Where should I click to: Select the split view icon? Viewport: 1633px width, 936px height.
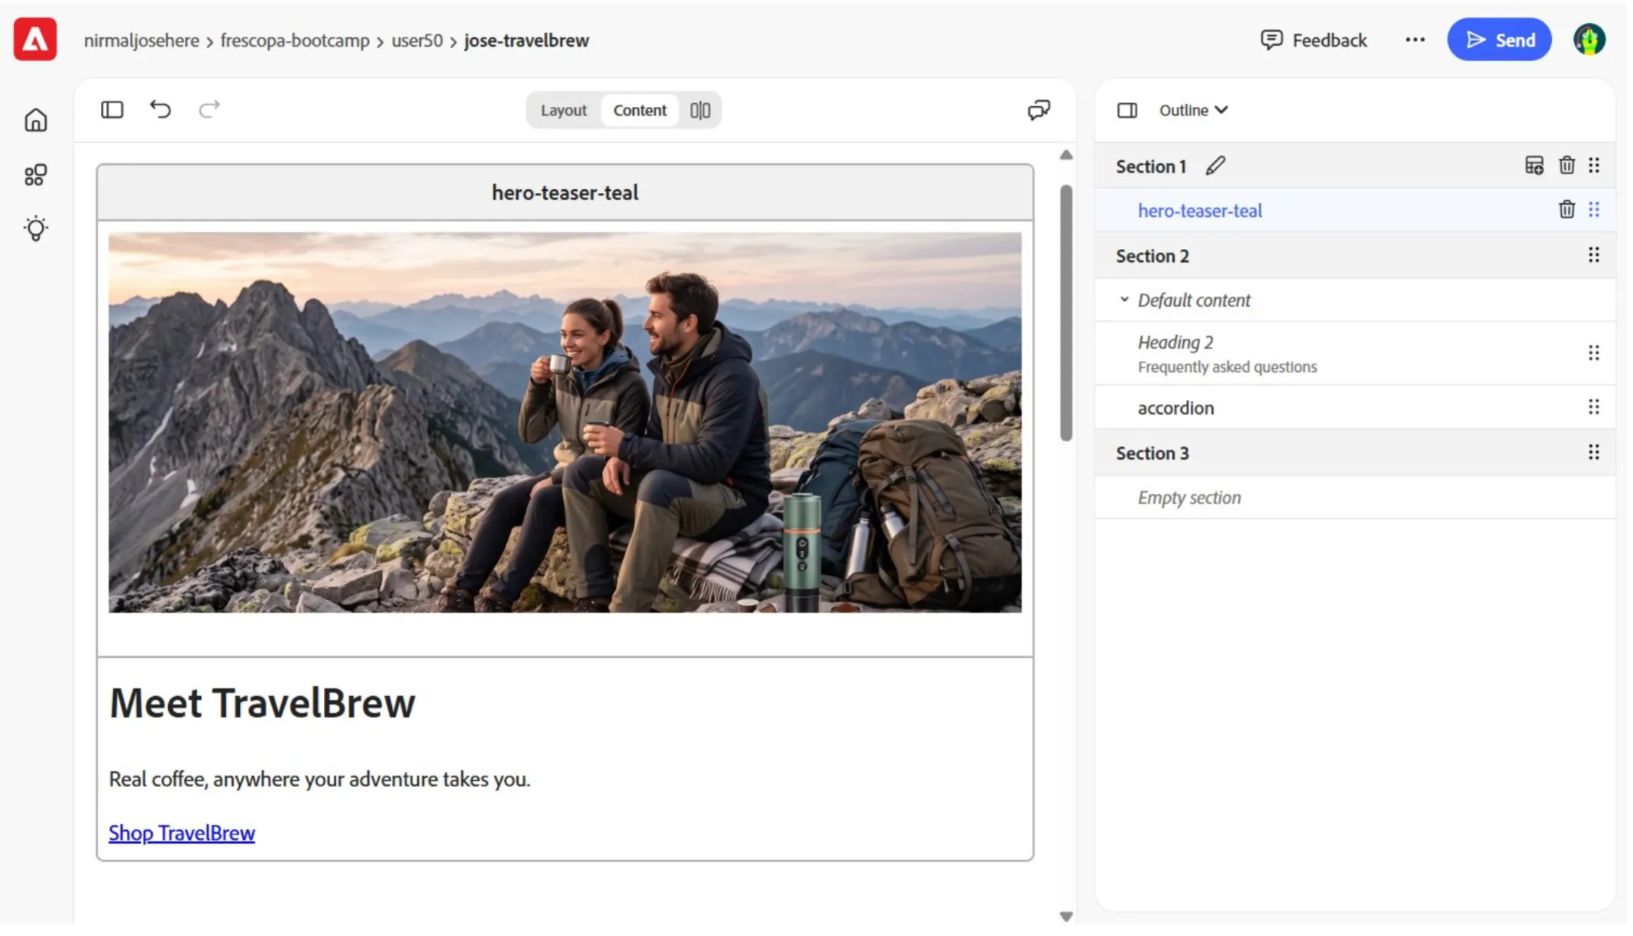pyautogui.click(x=702, y=111)
